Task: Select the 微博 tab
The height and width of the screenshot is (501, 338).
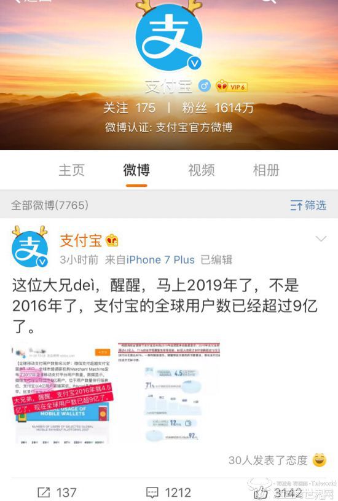Action: [x=136, y=170]
